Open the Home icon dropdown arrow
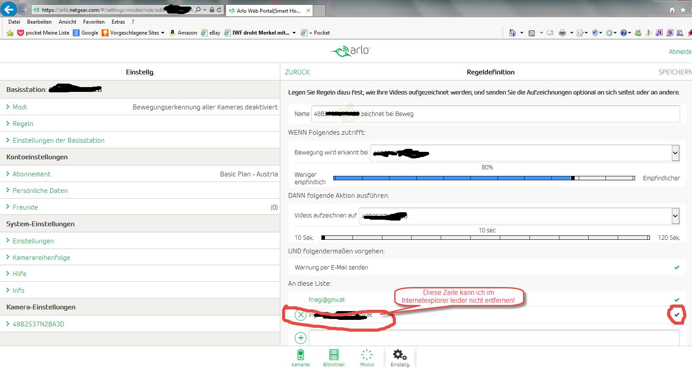 (522, 33)
